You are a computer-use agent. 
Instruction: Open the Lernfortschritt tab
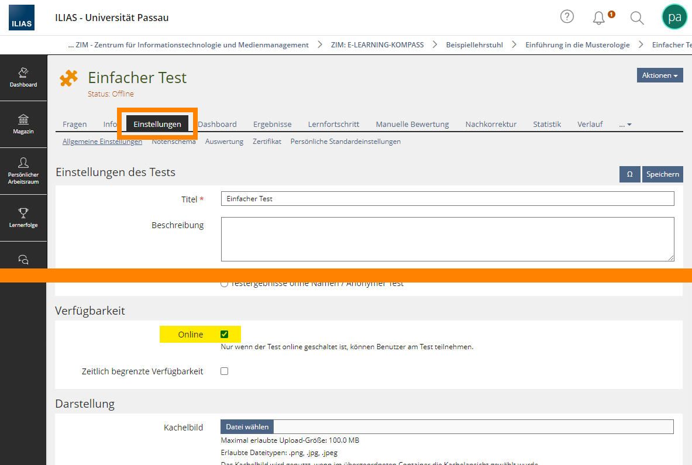(333, 125)
